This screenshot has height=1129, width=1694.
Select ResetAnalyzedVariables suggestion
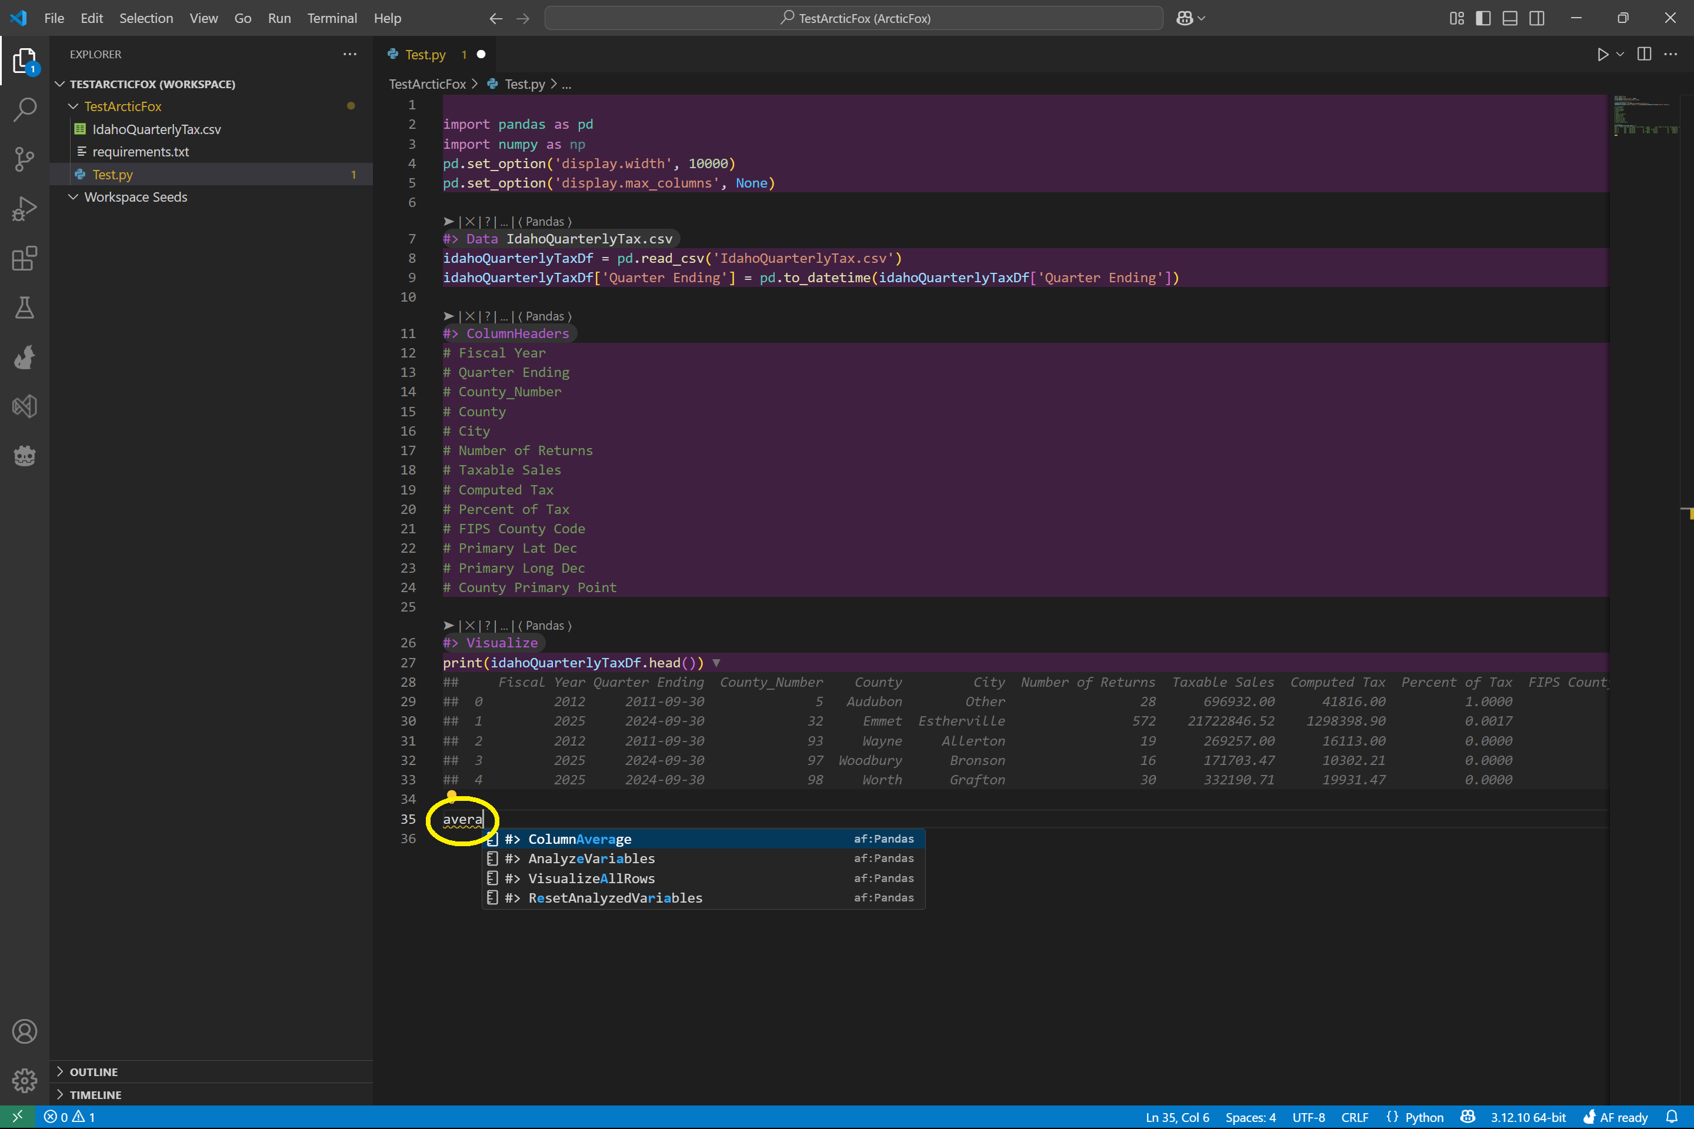tap(703, 898)
